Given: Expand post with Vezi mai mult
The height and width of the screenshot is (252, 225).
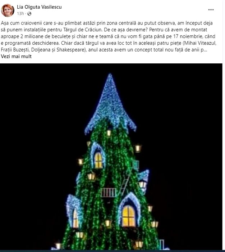Looking at the screenshot, I should pos(16,57).
